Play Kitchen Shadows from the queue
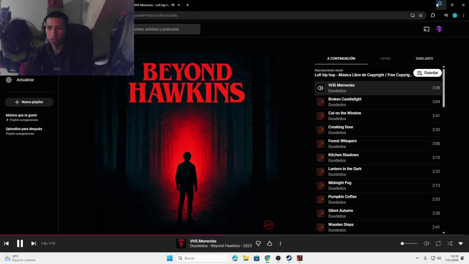 coord(378,158)
